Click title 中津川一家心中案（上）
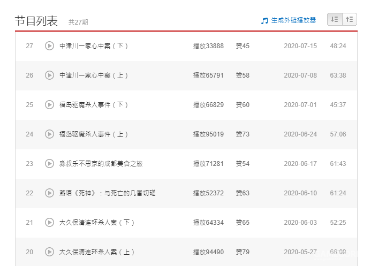The width and height of the screenshot is (371, 266). [94, 75]
